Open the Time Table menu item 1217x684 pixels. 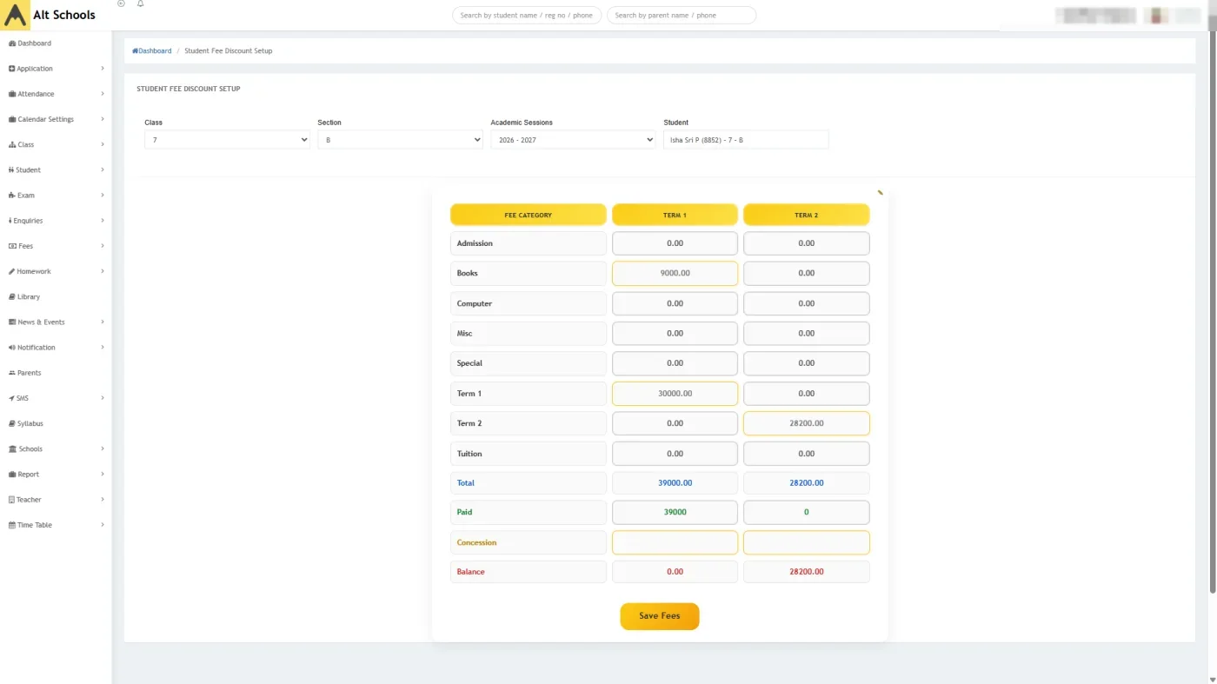click(x=56, y=525)
